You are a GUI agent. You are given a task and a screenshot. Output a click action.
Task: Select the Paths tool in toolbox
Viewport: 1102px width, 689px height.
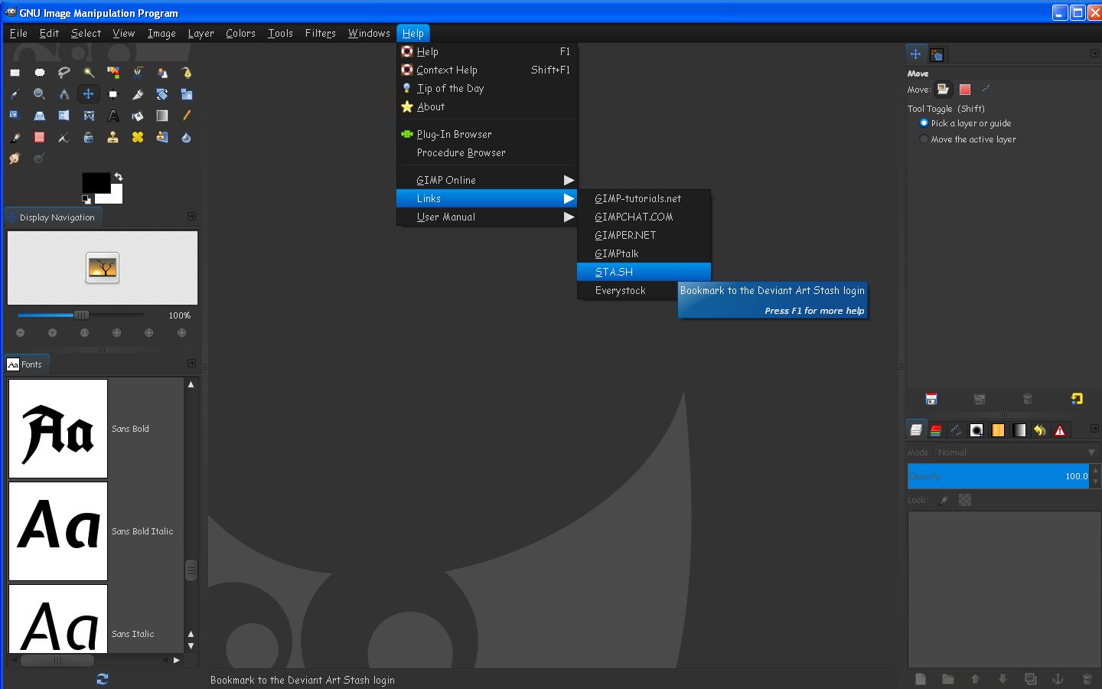[187, 73]
